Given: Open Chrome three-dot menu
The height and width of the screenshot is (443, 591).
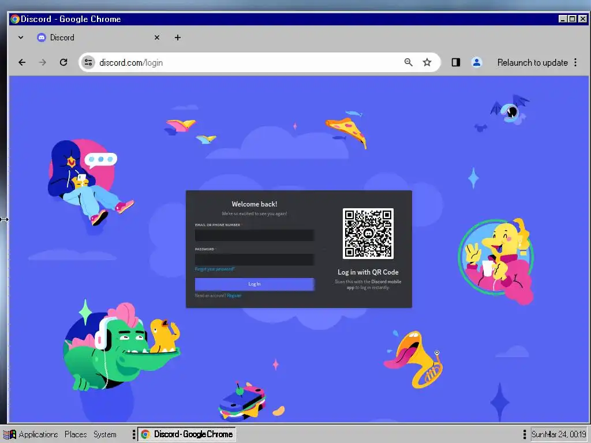Looking at the screenshot, I should 575,62.
